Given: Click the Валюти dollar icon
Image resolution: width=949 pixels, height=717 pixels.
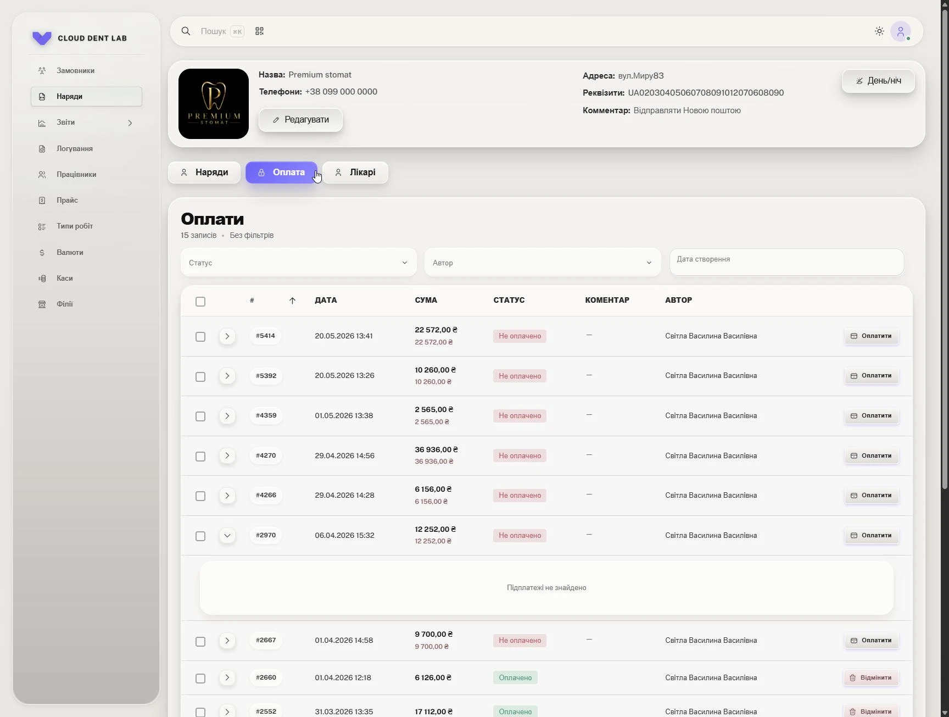Looking at the screenshot, I should click(42, 253).
